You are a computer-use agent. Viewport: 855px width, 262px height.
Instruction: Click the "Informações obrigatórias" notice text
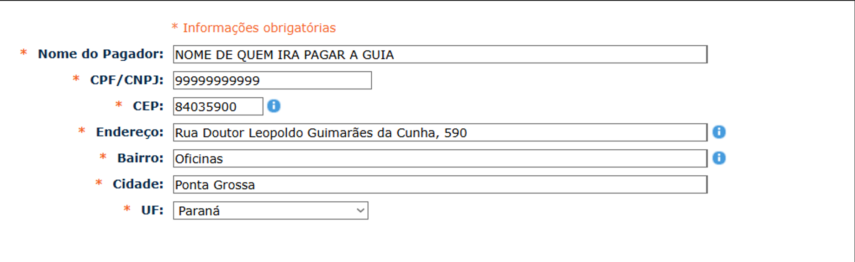[259, 28]
